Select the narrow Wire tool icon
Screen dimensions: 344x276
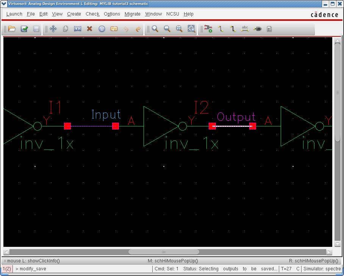(x=221, y=29)
